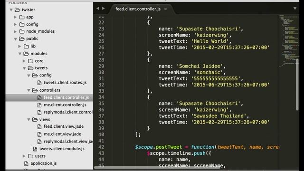
Task: Go to next tab with right arrow
Action: [x=104, y=9]
